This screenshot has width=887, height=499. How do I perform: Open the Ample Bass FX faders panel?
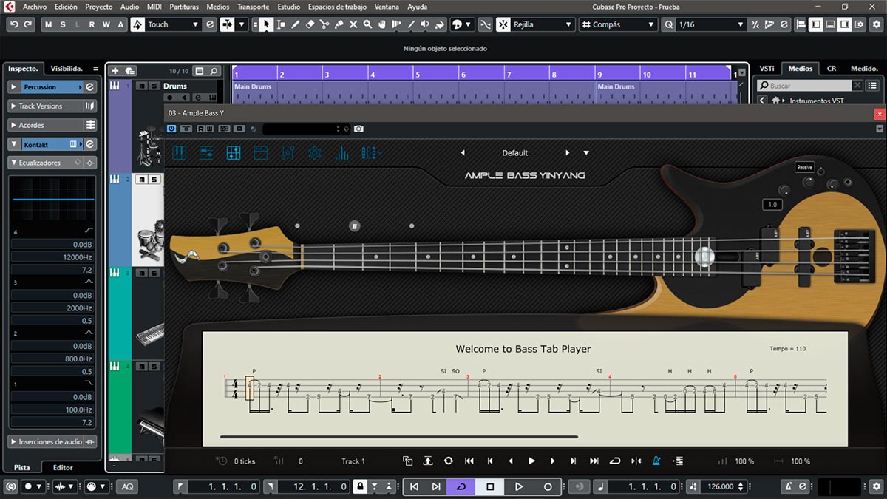(288, 153)
